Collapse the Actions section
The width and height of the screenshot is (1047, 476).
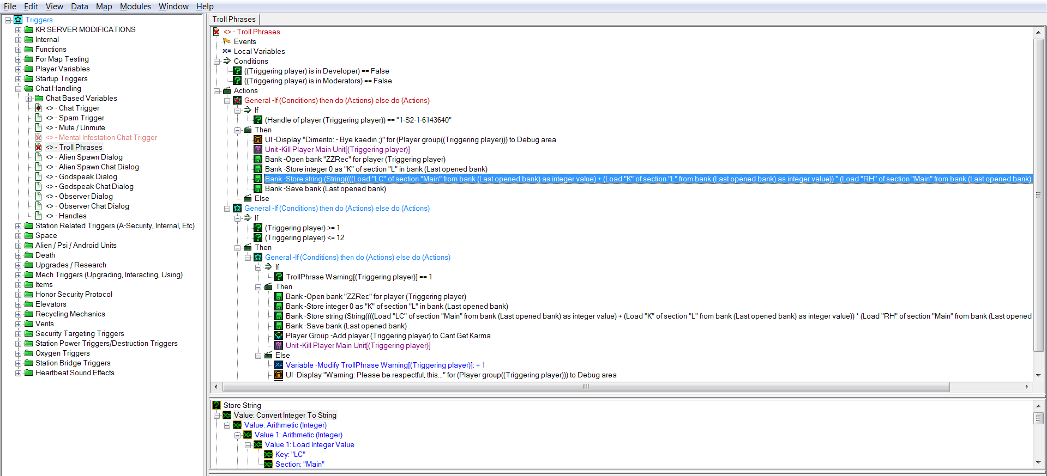click(x=216, y=91)
